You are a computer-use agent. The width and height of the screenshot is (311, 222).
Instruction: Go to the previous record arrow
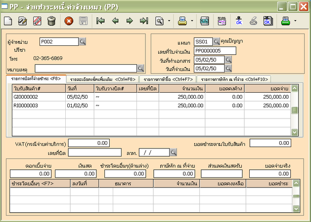pos(115,21)
